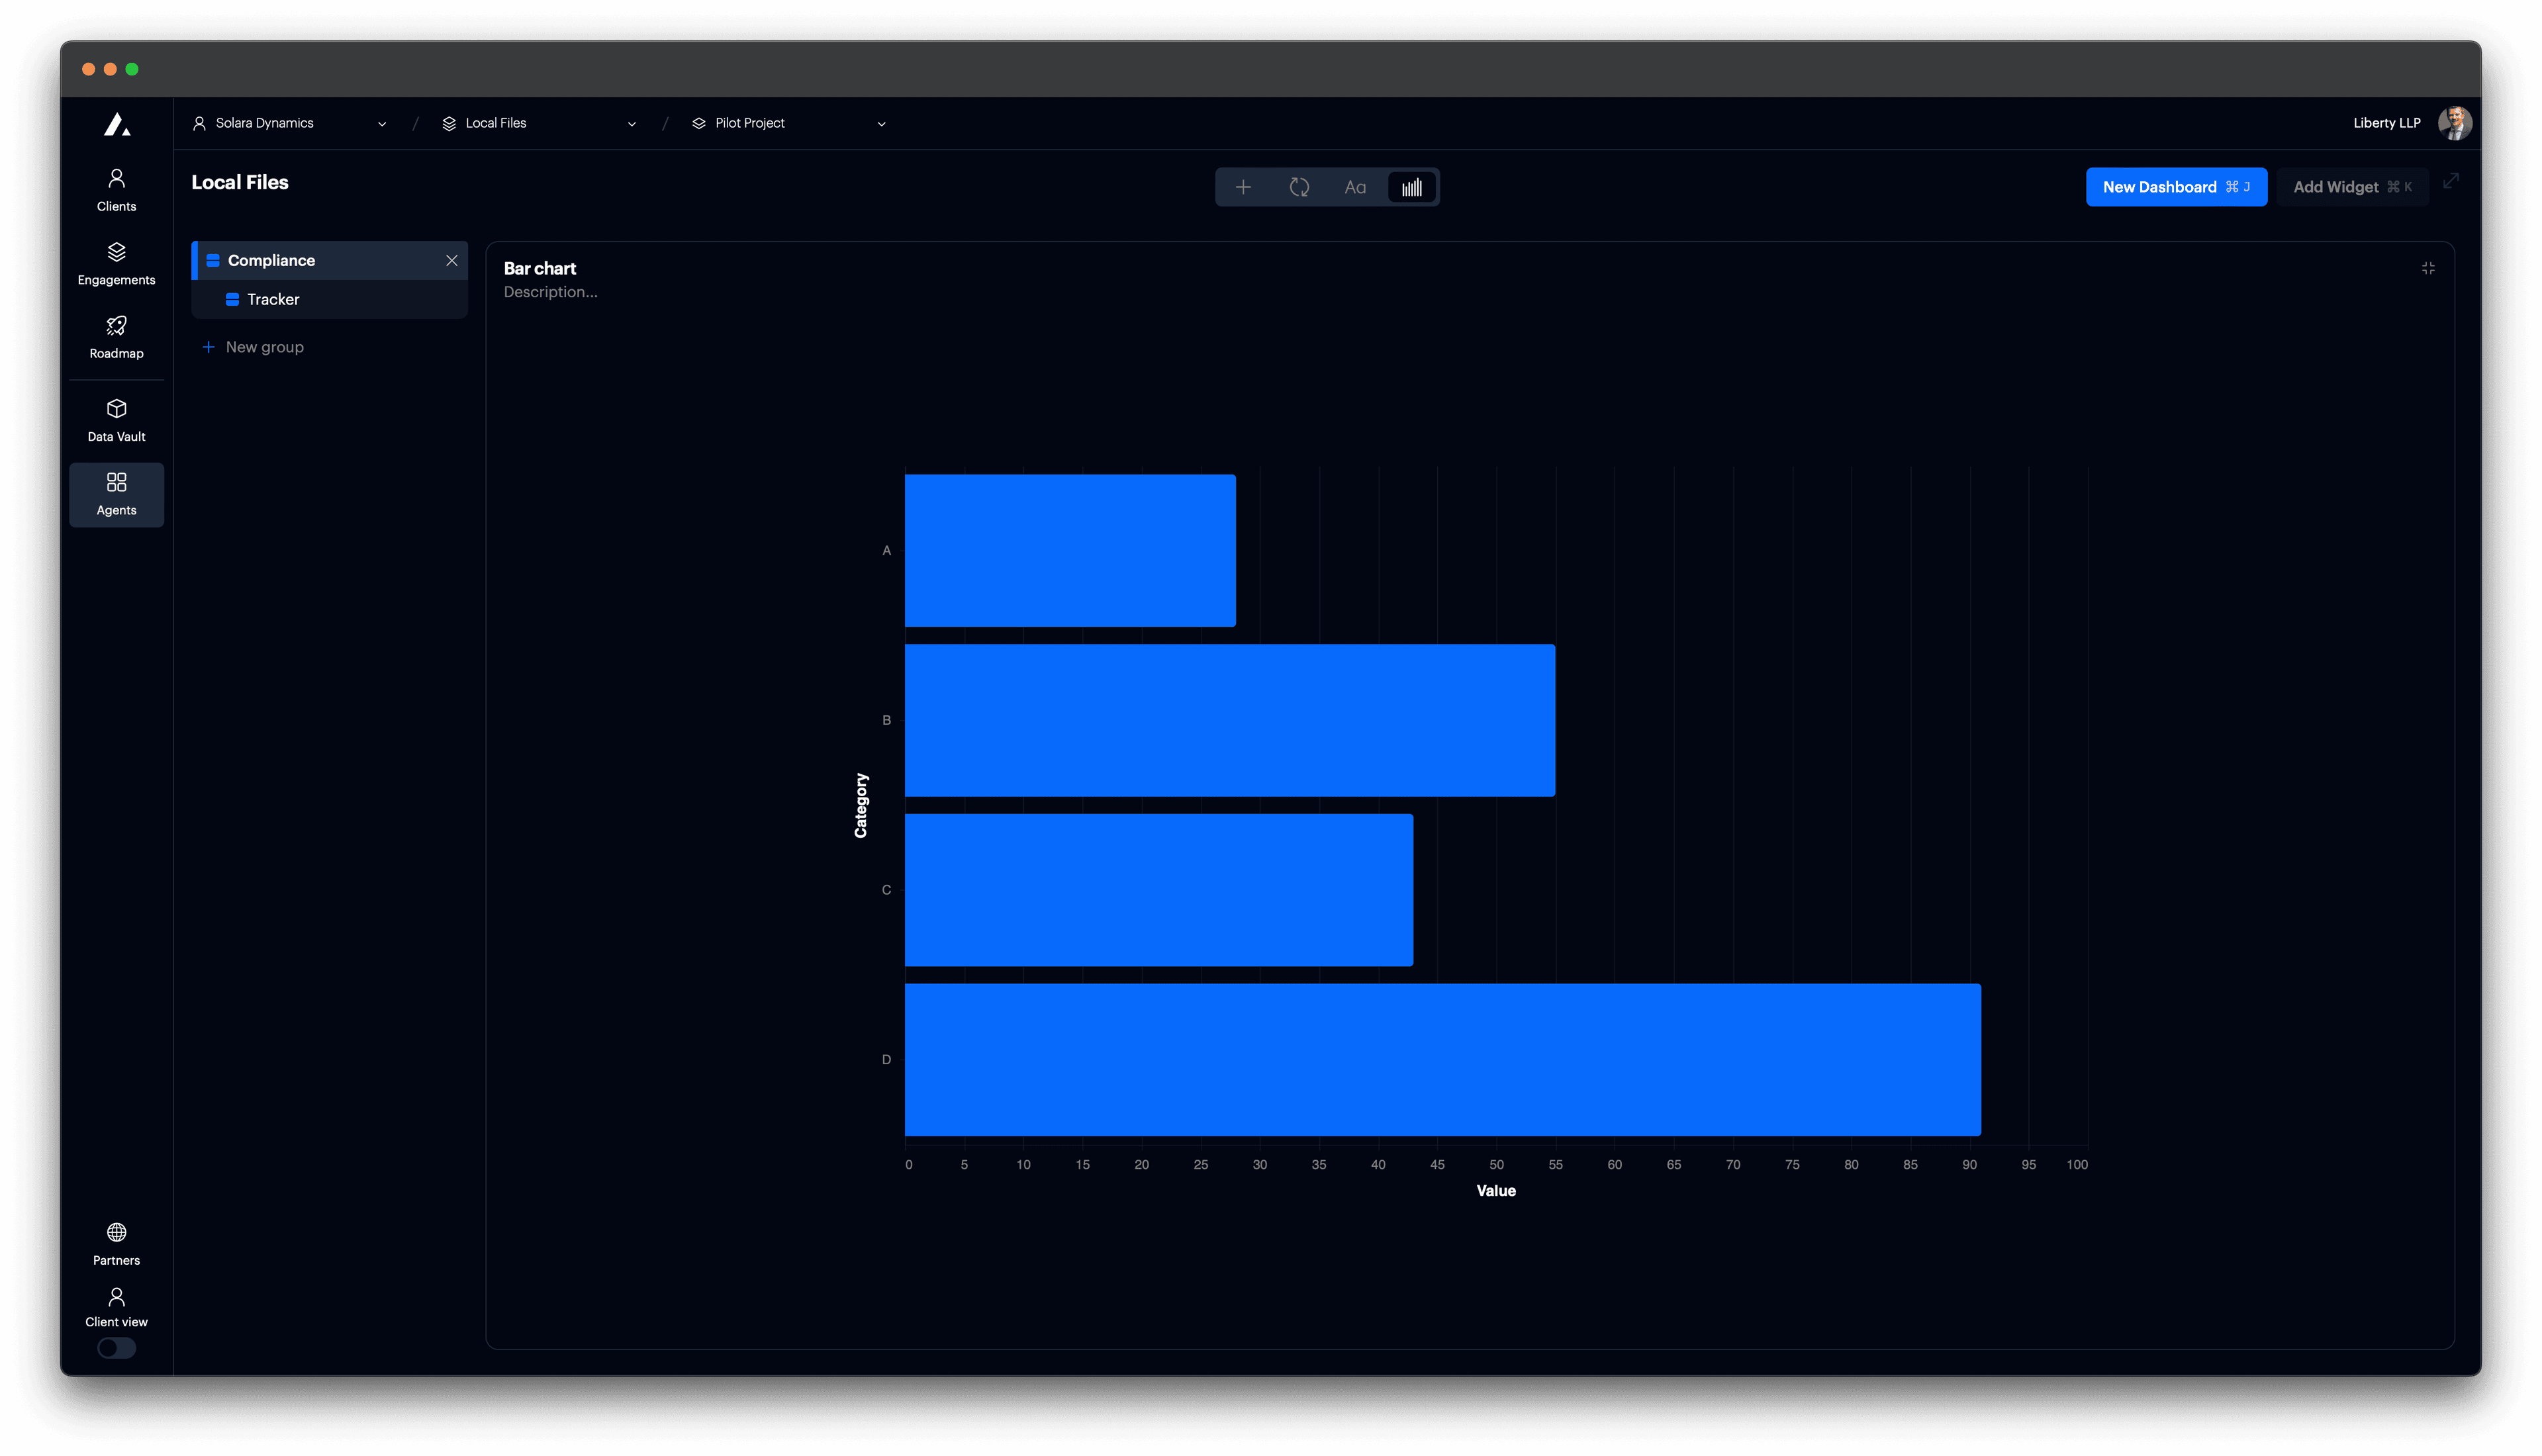Select the Tracker item under Compliance
2542x1456 pixels.
coord(272,299)
